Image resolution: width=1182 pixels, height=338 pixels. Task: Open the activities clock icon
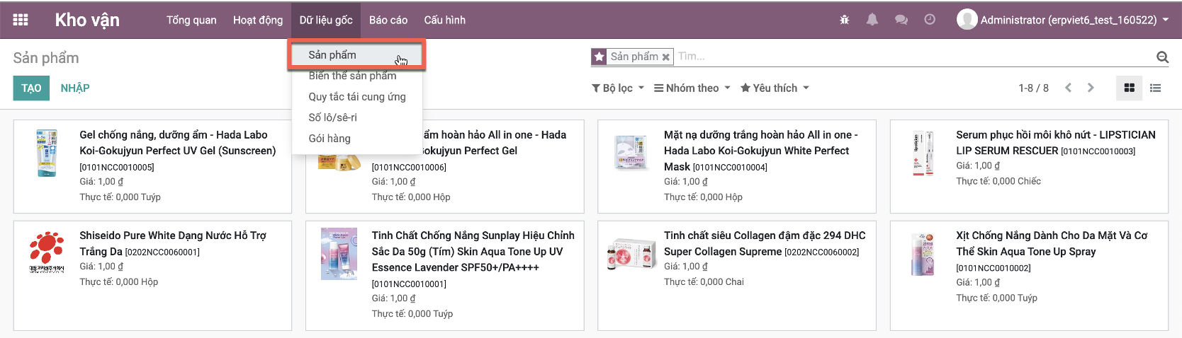(x=930, y=20)
